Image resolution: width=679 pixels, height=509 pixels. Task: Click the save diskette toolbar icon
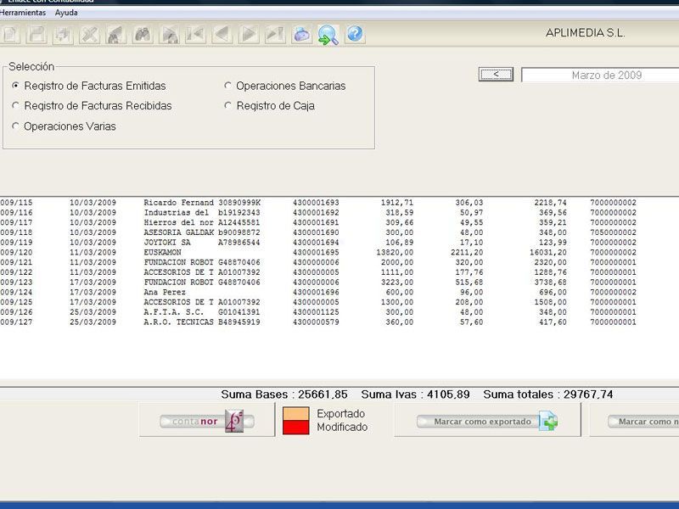pyautogui.click(x=36, y=35)
